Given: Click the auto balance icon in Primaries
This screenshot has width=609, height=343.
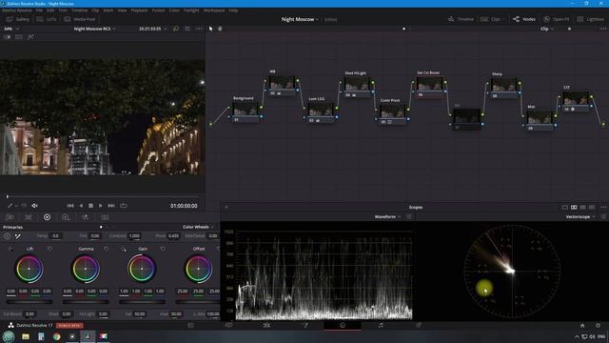Looking at the screenshot, I should coord(7,235).
